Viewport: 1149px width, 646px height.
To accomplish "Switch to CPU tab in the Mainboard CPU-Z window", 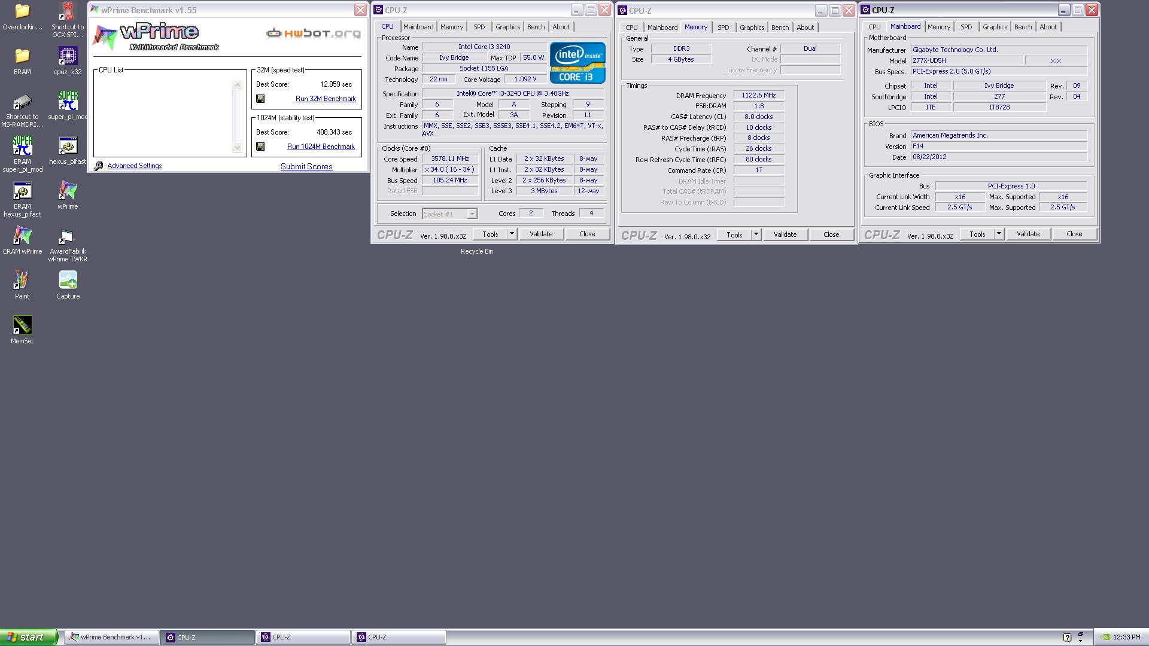I will click(x=874, y=27).
